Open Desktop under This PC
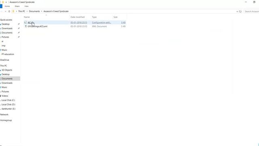Image resolution: width=259 pixels, height=146 pixels. (x=5, y=74)
